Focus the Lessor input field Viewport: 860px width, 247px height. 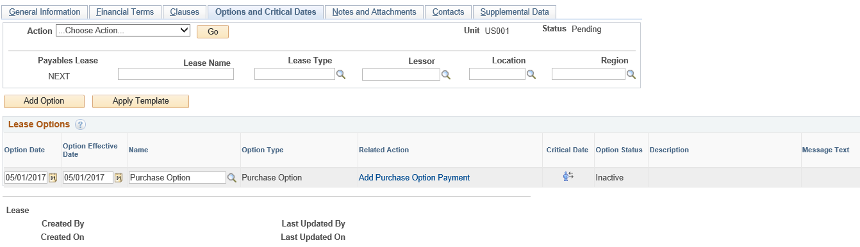(x=401, y=75)
